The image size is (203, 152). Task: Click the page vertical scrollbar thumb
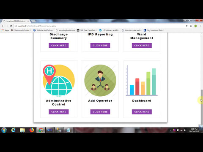coord(202,107)
